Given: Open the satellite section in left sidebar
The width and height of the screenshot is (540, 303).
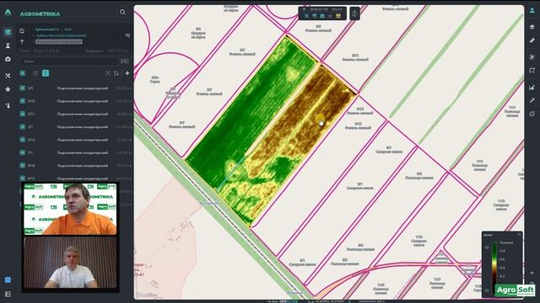Looking at the screenshot, I should click(x=8, y=75).
